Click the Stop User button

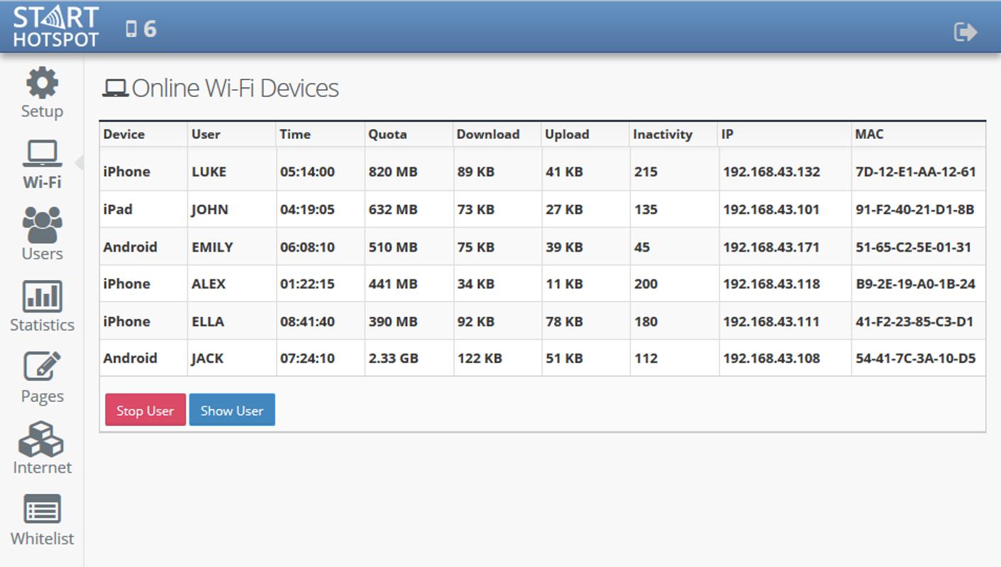145,410
